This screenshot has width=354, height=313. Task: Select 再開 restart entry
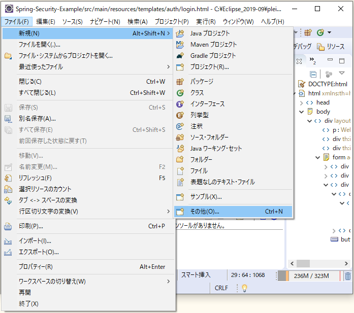point(88,293)
